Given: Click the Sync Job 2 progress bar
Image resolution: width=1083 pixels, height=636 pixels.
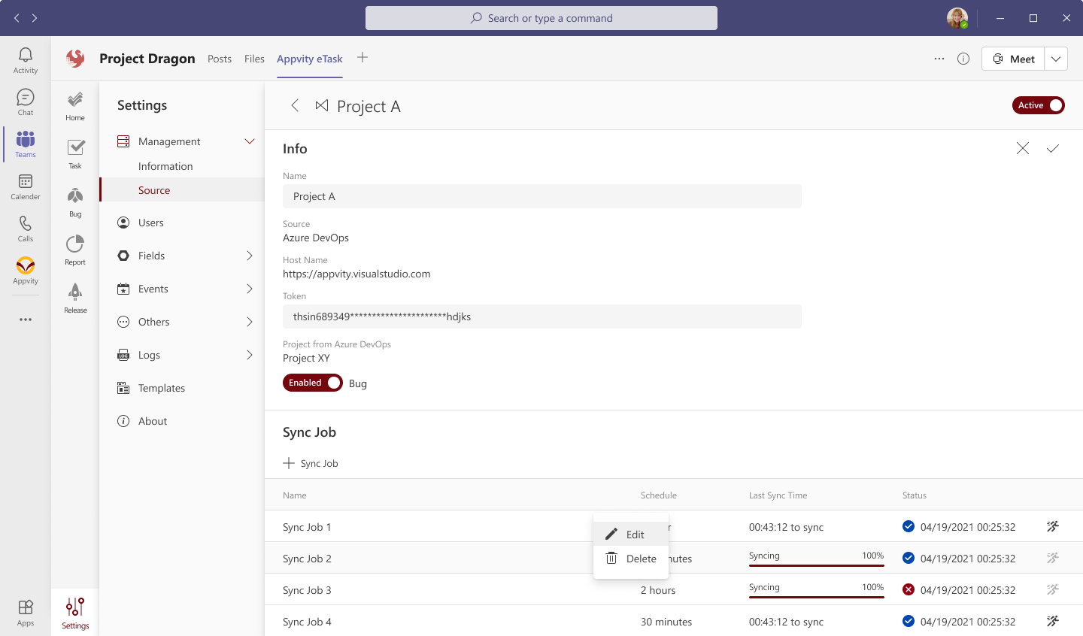Looking at the screenshot, I should tap(816, 565).
